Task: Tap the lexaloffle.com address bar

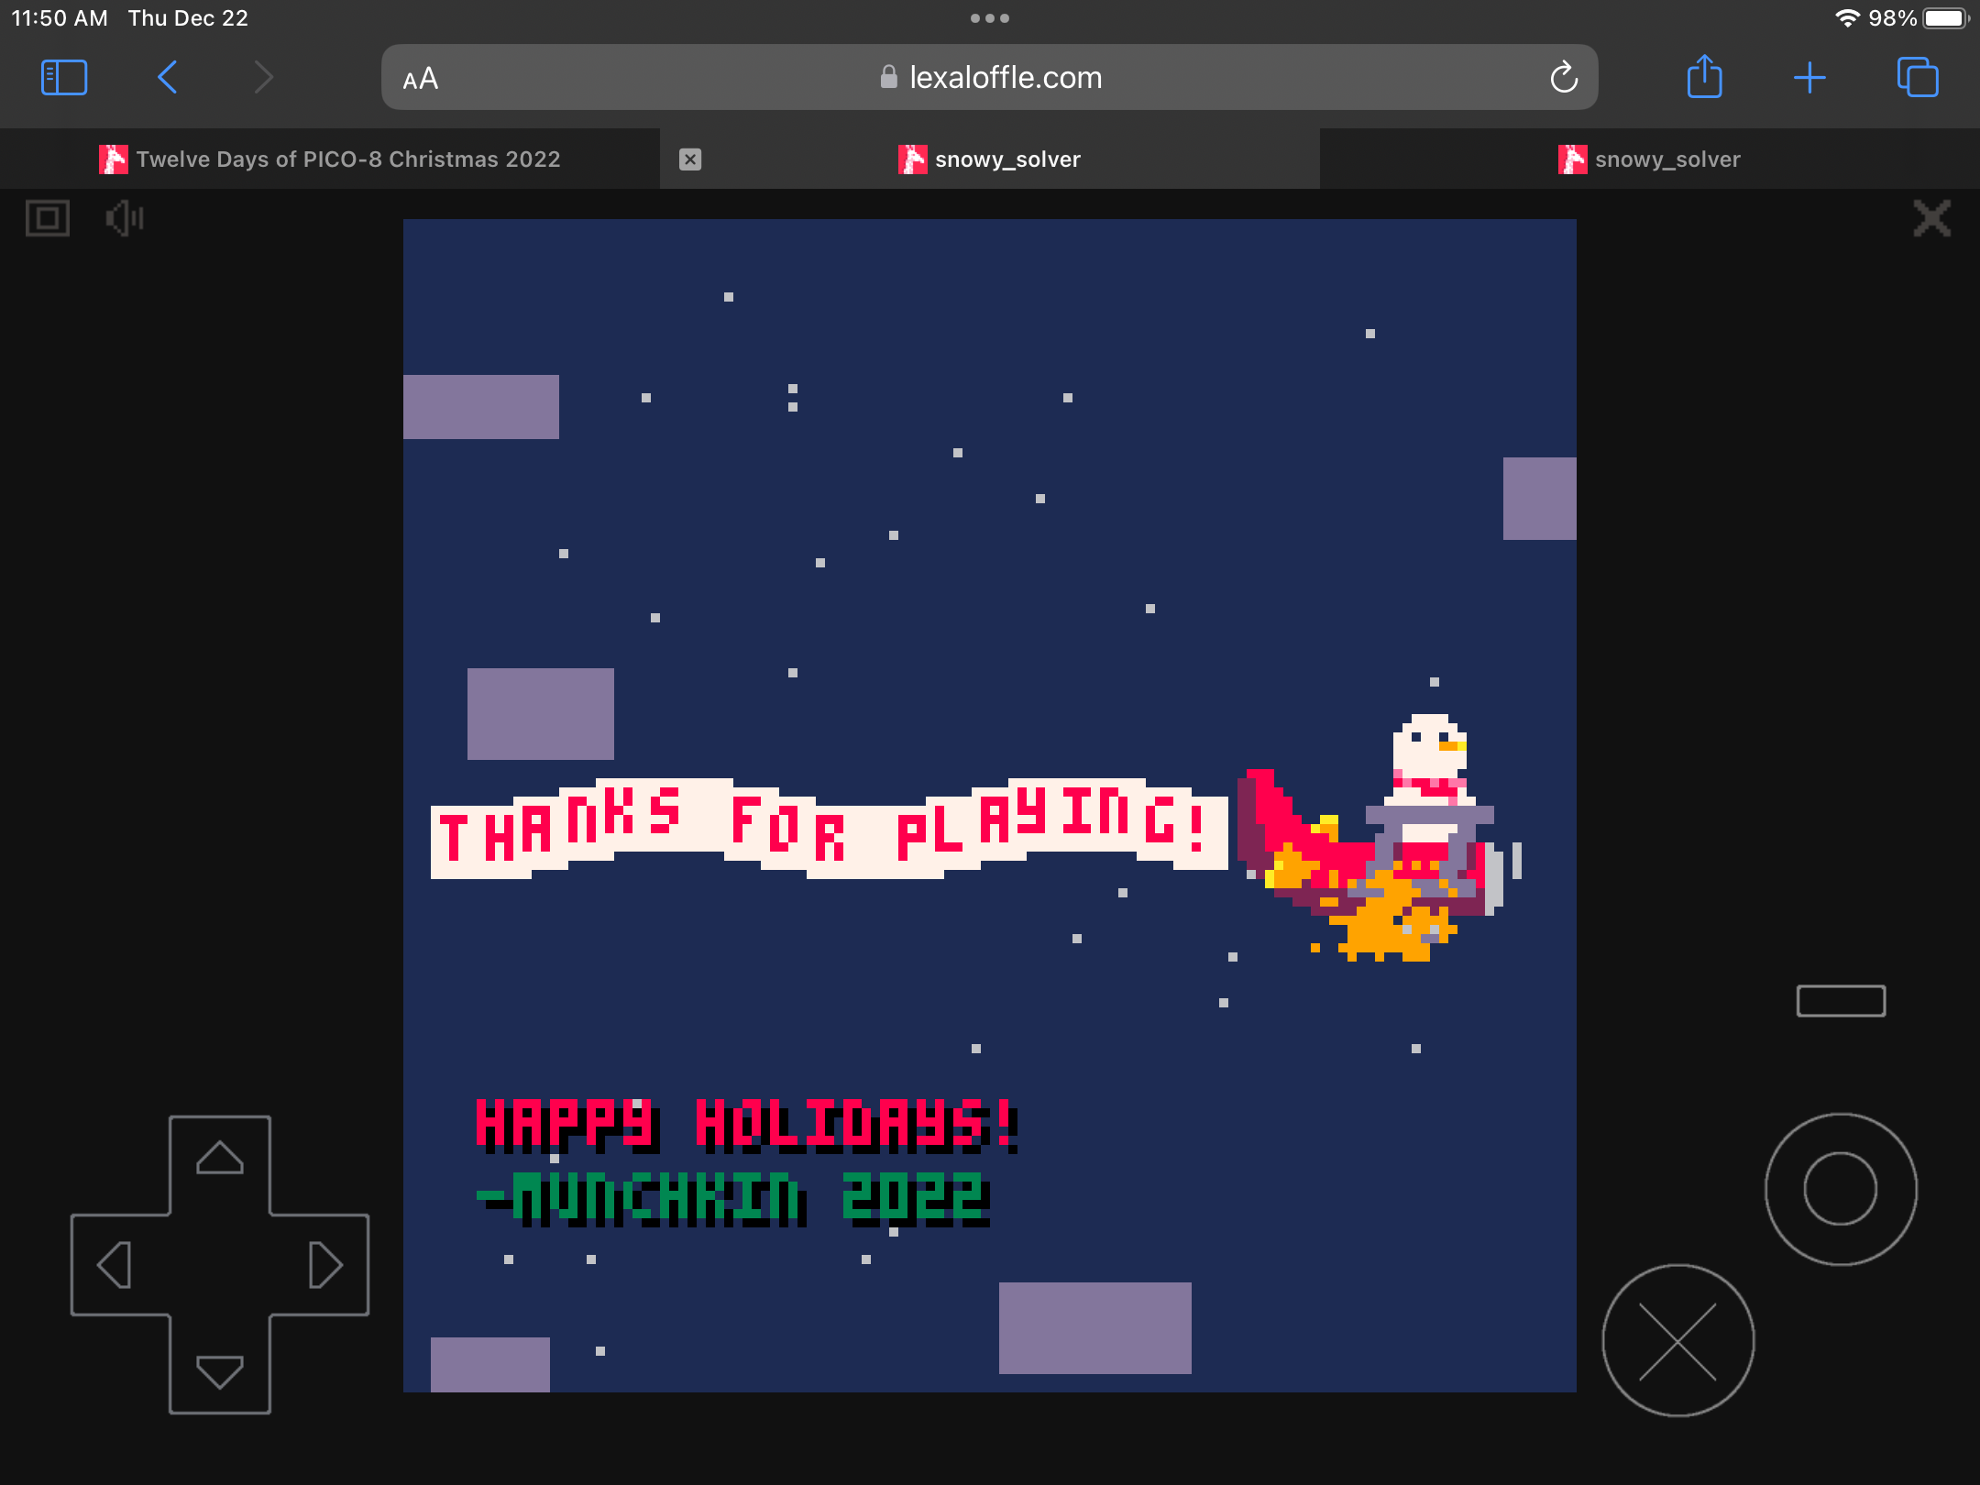Action: 990,78
